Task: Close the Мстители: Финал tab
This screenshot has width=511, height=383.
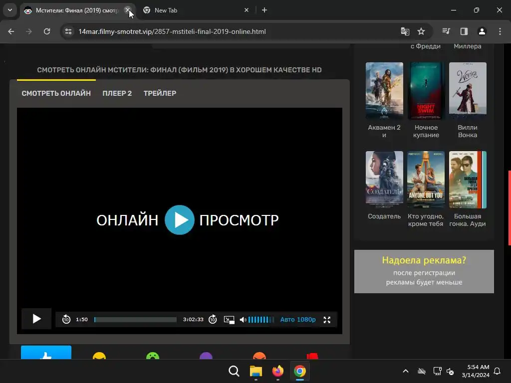Action: [x=128, y=10]
